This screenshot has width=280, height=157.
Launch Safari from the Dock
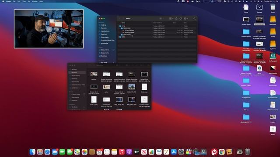point(47,152)
